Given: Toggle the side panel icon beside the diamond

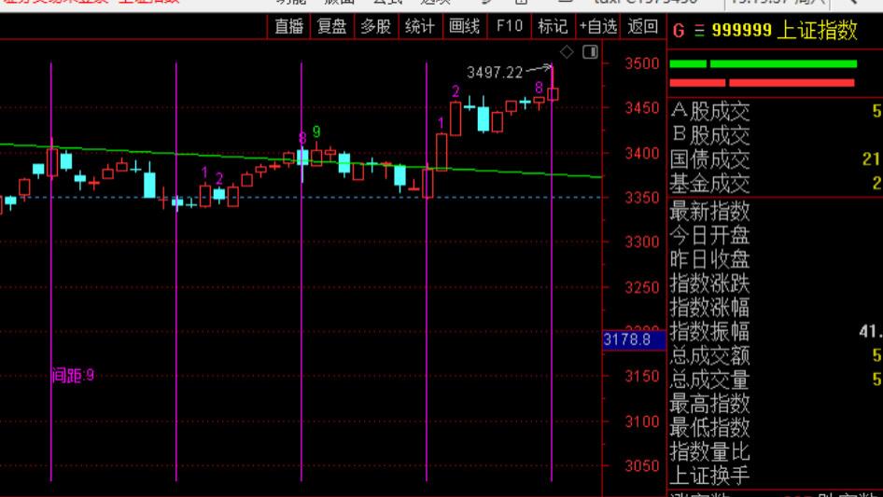Looking at the screenshot, I should point(590,52).
